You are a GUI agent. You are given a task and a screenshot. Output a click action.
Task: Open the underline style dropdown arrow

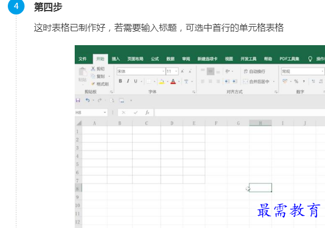click(142, 81)
